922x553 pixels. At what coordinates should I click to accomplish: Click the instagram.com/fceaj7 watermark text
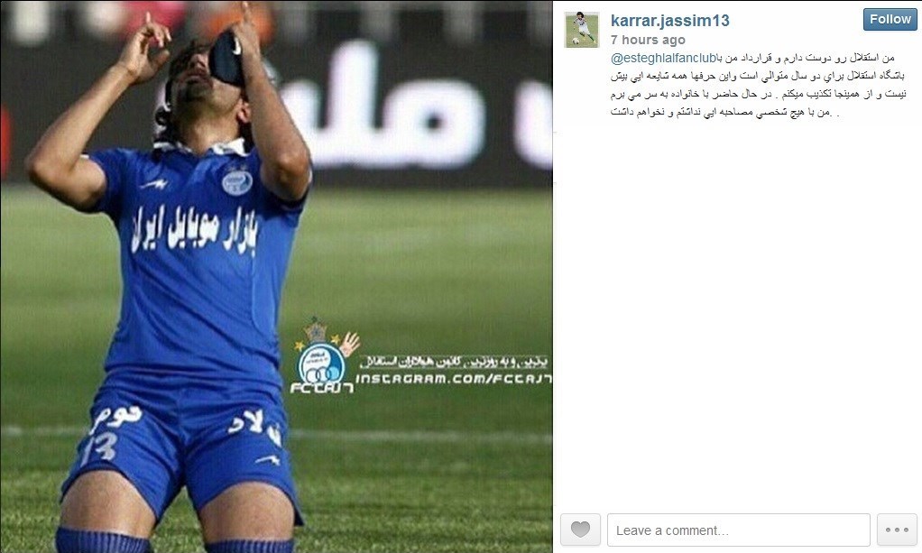click(454, 379)
